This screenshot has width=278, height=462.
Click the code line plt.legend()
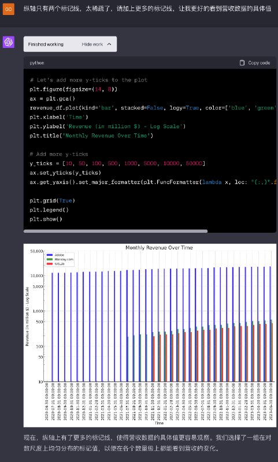coord(49,210)
